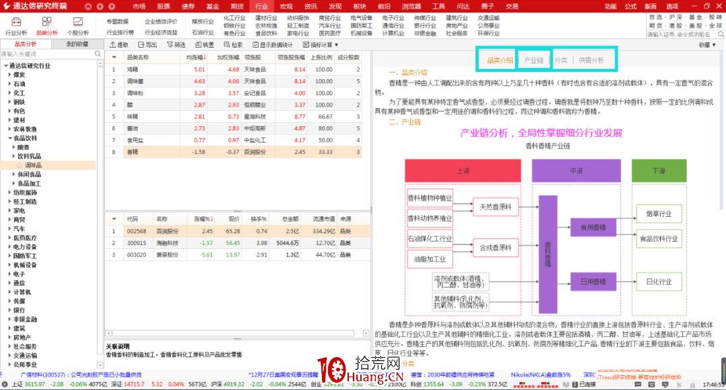Sort by 均涨幅 column header
This screenshot has width=726, height=390.
[x=196, y=57]
